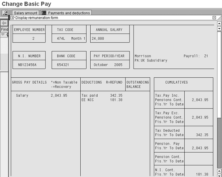Open the Salary amount tab

[26, 13]
